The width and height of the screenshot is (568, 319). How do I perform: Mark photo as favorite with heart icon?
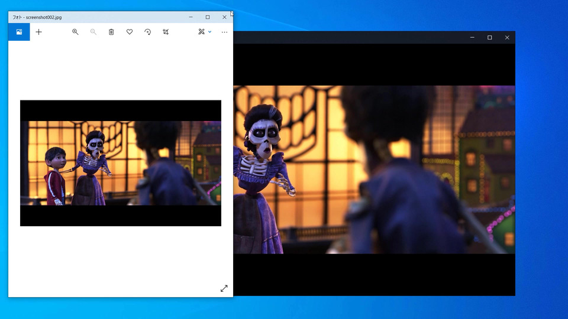[x=130, y=32]
